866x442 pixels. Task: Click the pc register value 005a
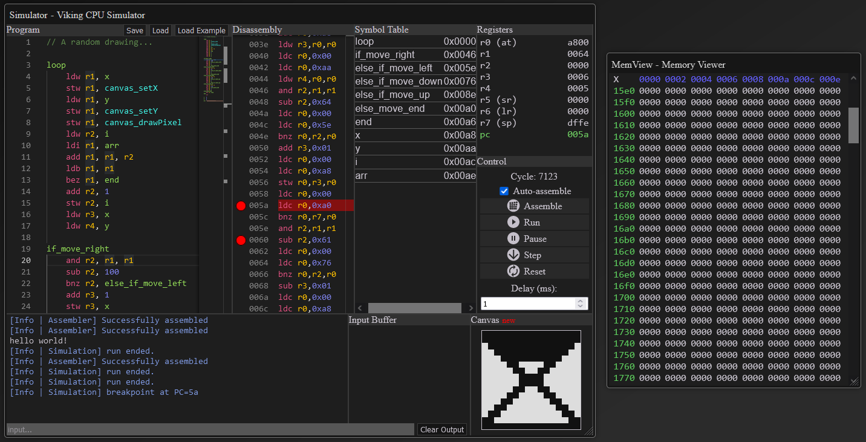pyautogui.click(x=578, y=135)
